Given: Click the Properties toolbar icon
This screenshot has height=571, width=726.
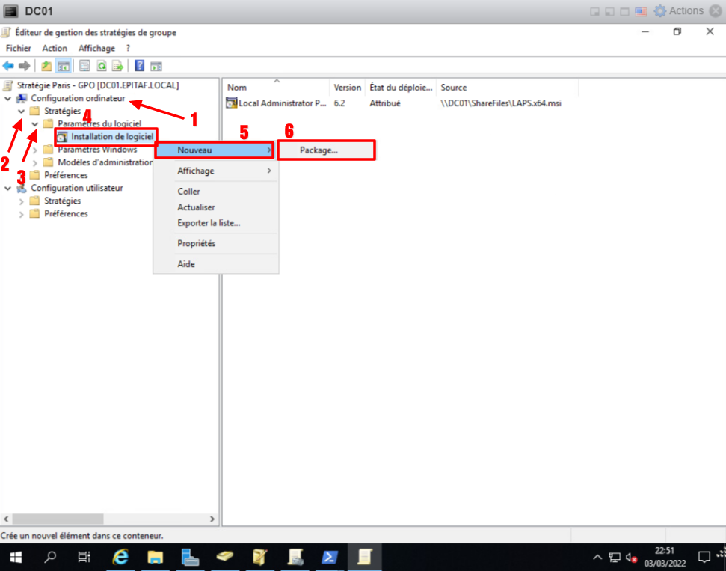Looking at the screenshot, I should pyautogui.click(x=84, y=66).
